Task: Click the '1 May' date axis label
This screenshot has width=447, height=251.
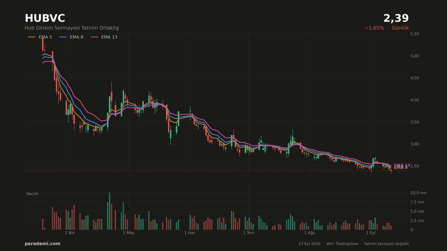Action: pyautogui.click(x=129, y=233)
